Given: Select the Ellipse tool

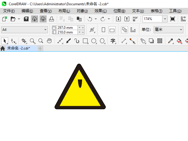Looking at the screenshot, I should (94, 41).
